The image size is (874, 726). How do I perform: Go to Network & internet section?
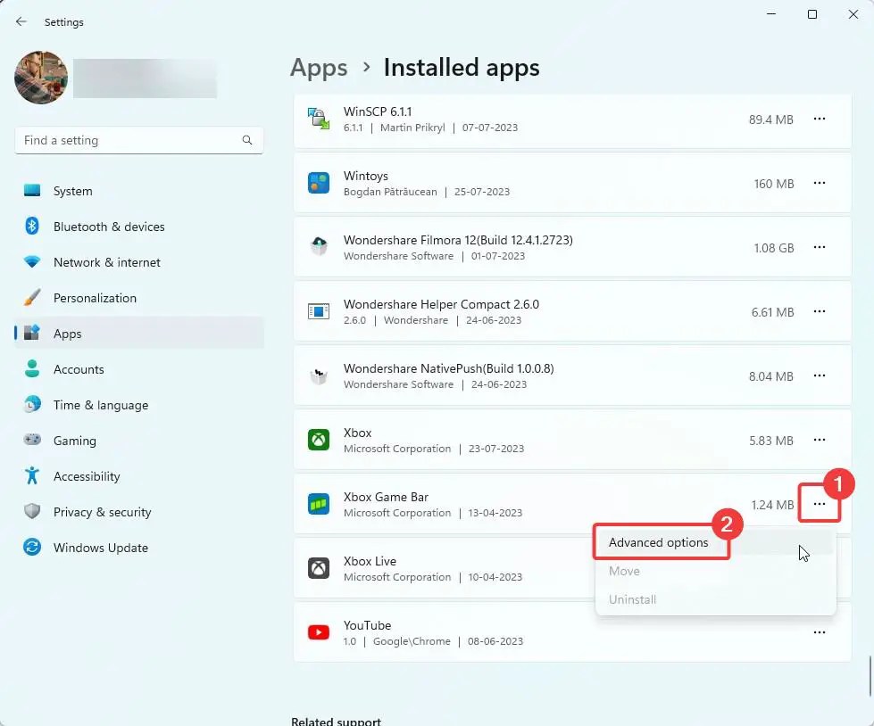(x=138, y=262)
